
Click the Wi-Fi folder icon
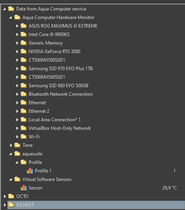coord(24,137)
